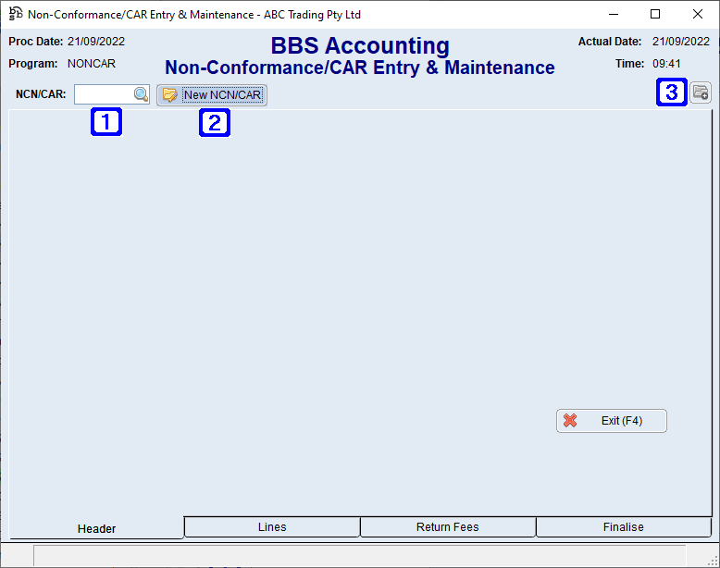Click the application icon in title bar
Viewport: 720px width, 568px height.
(16, 14)
